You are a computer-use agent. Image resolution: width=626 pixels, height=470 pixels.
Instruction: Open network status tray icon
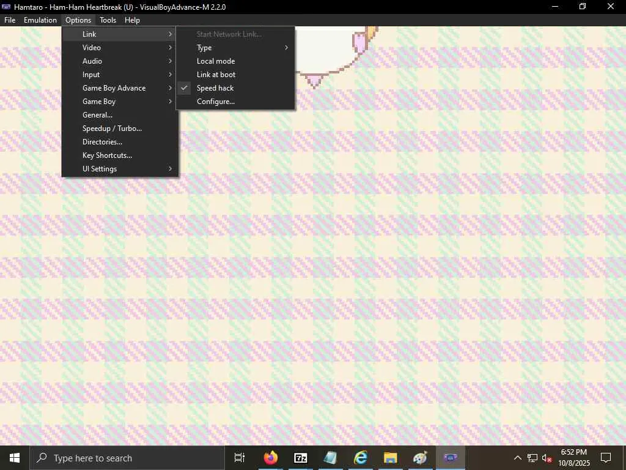tap(532, 458)
